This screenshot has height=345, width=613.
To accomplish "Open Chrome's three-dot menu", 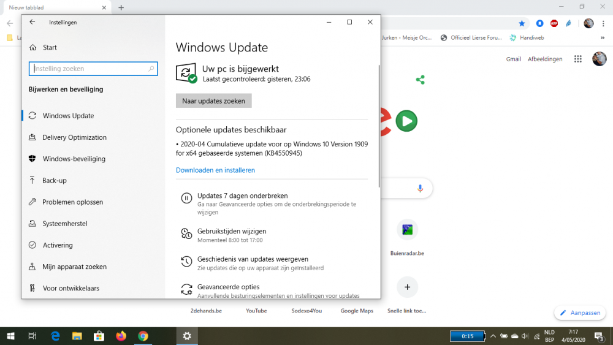I will tap(603, 23).
